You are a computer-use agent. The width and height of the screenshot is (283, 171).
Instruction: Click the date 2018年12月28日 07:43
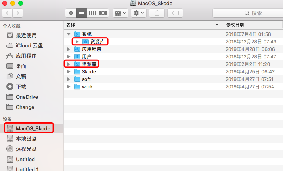click(x=251, y=42)
